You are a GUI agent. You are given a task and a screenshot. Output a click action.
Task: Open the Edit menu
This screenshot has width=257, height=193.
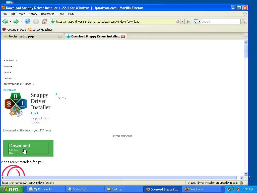[13, 14]
